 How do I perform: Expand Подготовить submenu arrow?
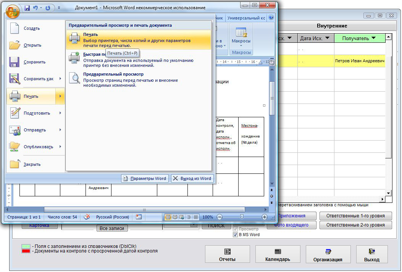pyautogui.click(x=60, y=113)
